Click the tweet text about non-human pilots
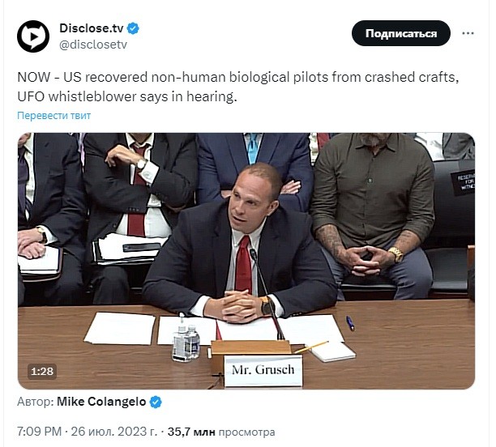Viewport: 496px width, 447px height. (x=238, y=87)
